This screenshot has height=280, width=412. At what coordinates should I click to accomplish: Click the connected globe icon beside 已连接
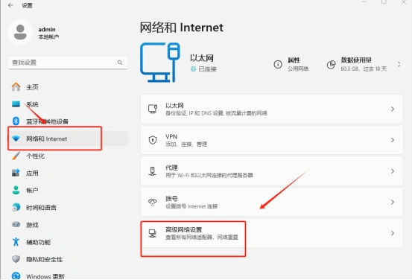coord(194,69)
